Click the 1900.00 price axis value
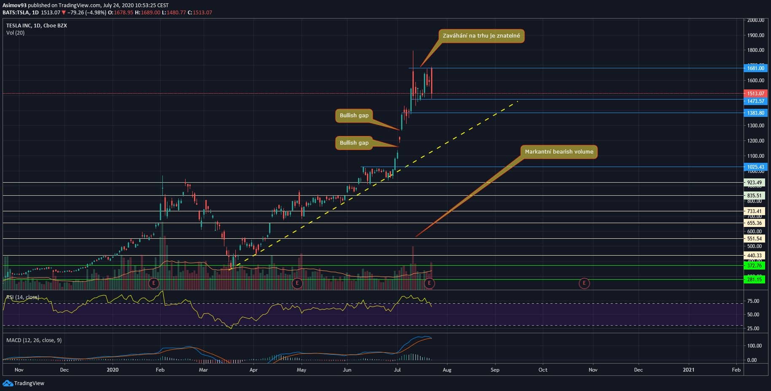This screenshot has height=391, width=771. pos(756,35)
